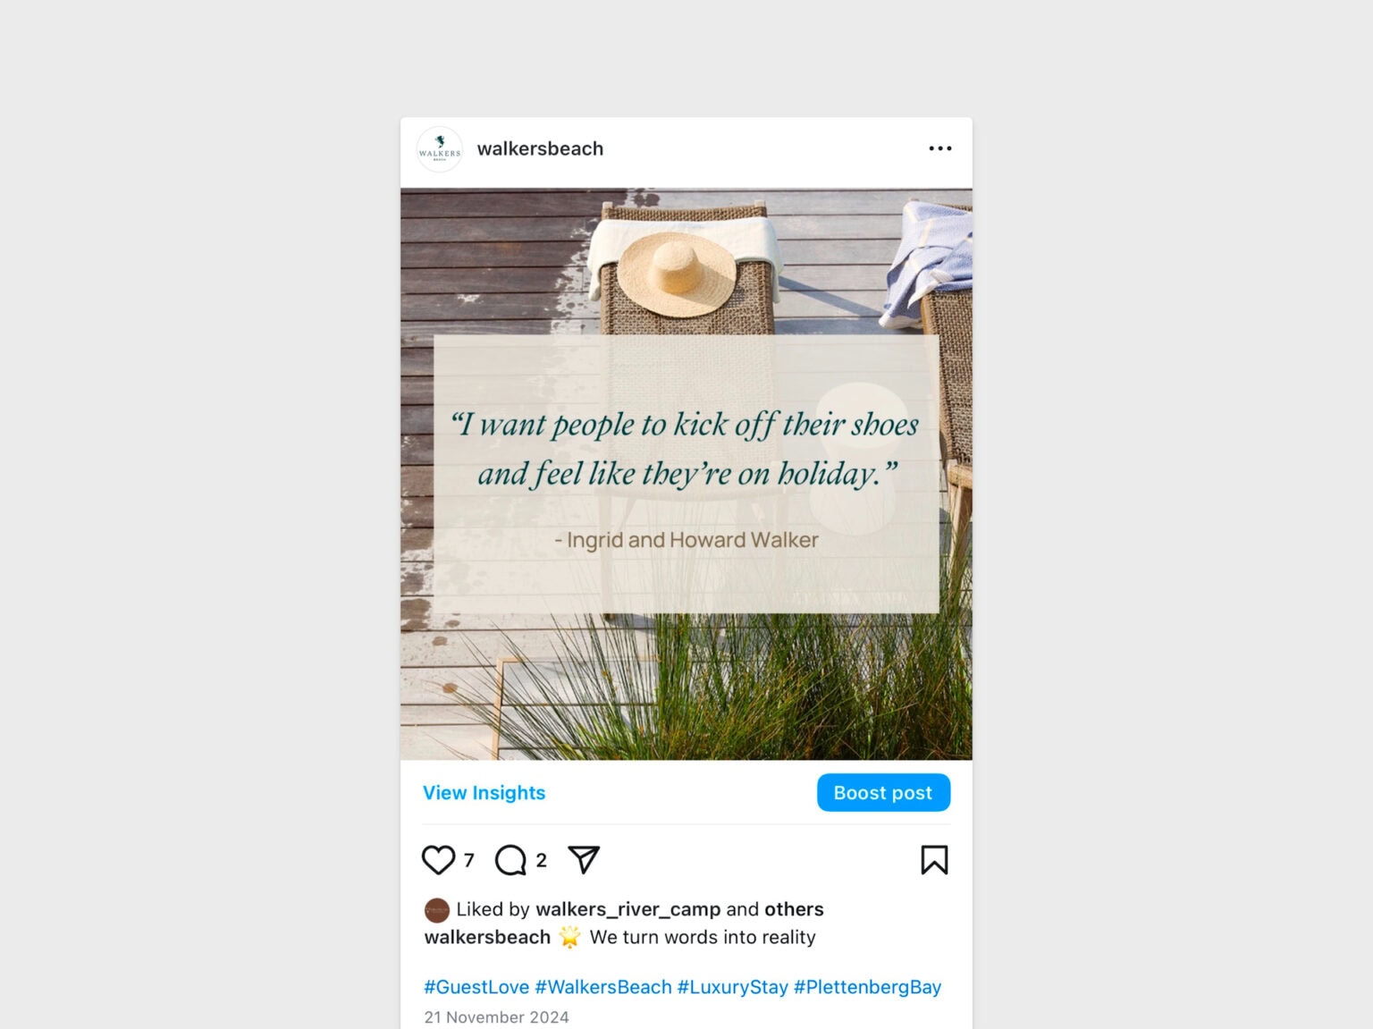Save post using bookmark icon
The height and width of the screenshot is (1029, 1373).
point(934,860)
